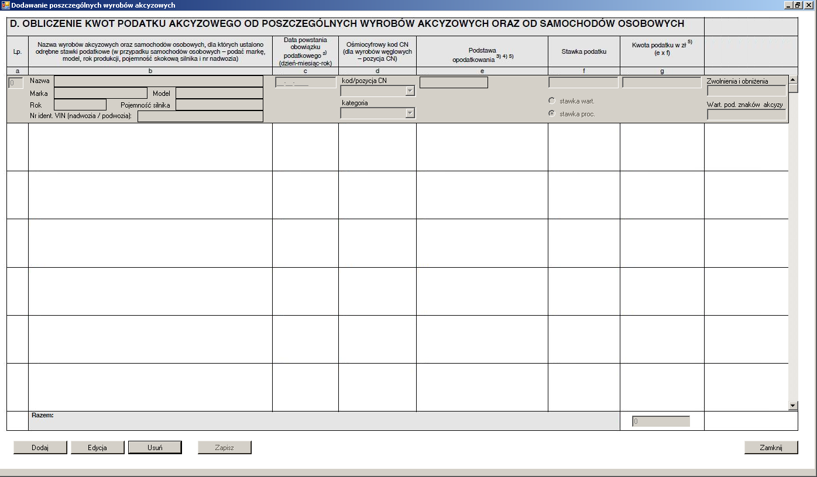
Task: Focus the Zwolnienia i obniżenia field
Action: [x=747, y=91]
